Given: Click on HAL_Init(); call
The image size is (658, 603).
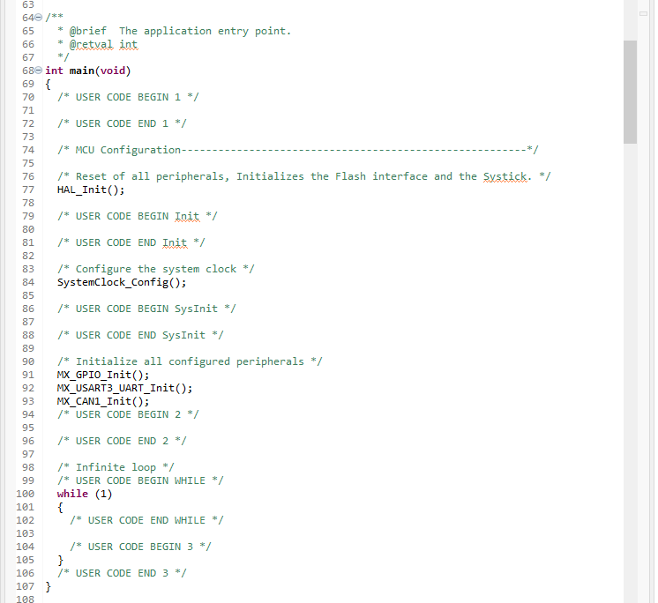Looking at the screenshot, I should [91, 190].
